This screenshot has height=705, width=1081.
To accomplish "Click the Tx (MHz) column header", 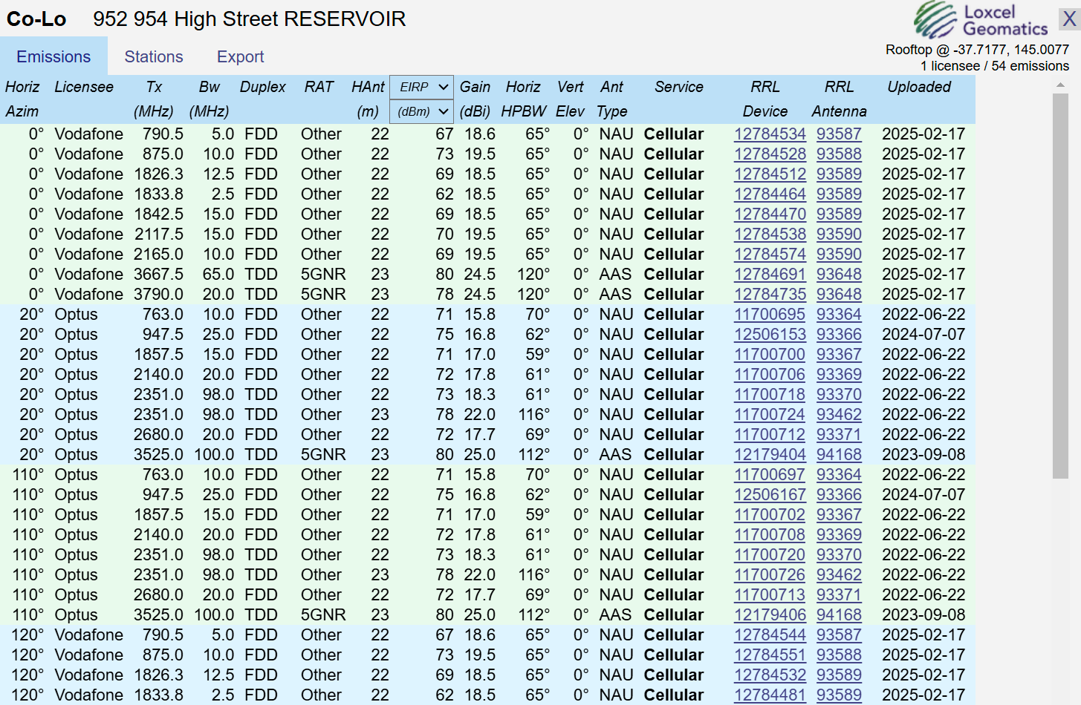I will [154, 99].
